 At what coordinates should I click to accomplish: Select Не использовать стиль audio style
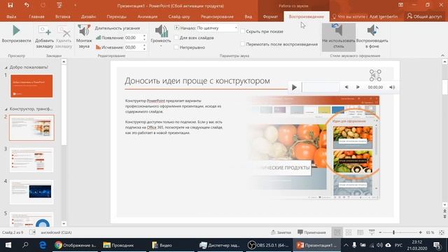pos(339,37)
